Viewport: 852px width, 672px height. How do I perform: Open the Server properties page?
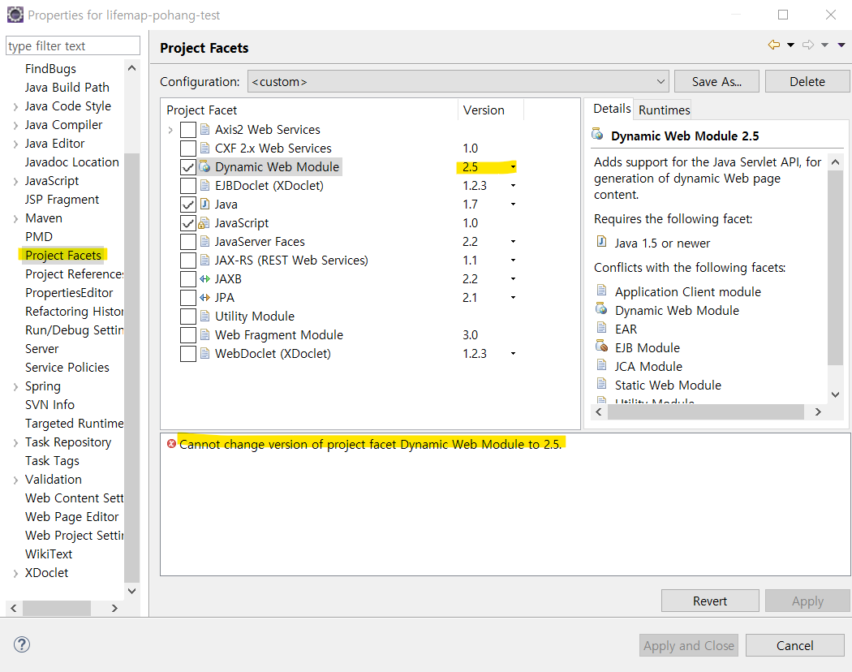[x=41, y=348]
